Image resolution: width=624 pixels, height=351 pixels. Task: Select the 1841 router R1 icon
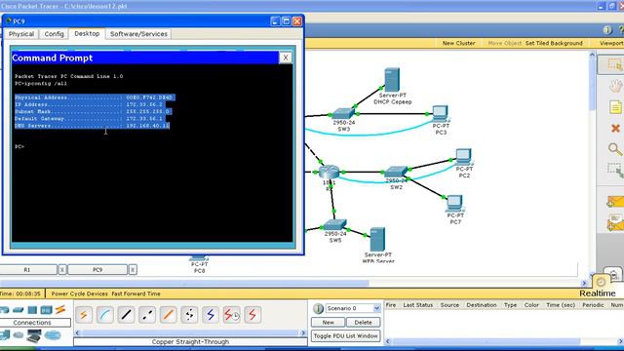click(x=329, y=172)
